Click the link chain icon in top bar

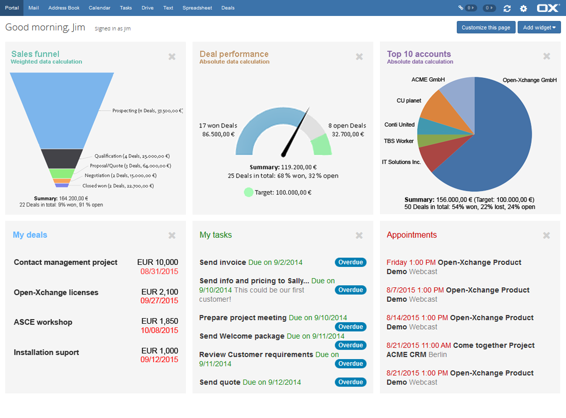tap(461, 7)
